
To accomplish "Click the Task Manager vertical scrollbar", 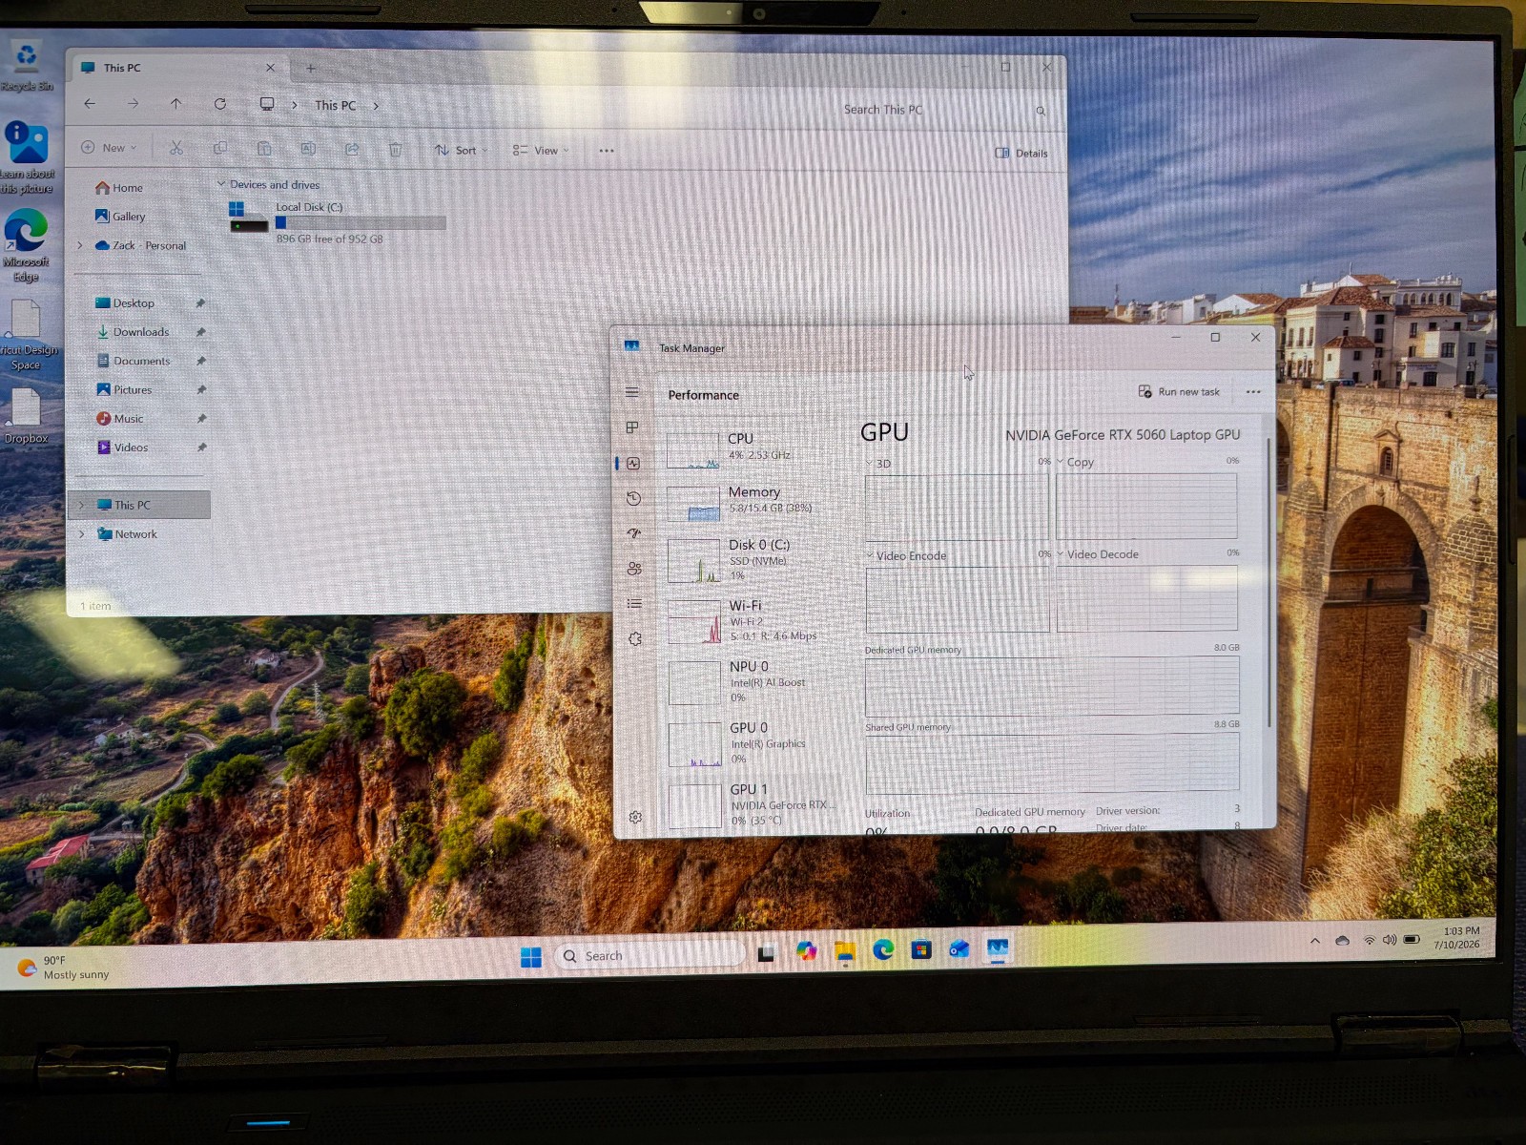I will click(x=1268, y=582).
